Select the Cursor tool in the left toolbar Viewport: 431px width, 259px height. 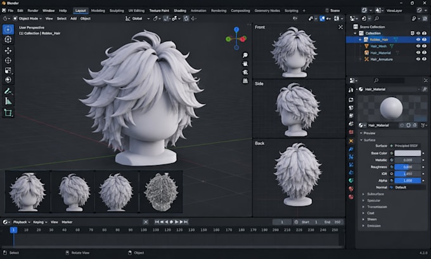pyautogui.click(x=8, y=39)
